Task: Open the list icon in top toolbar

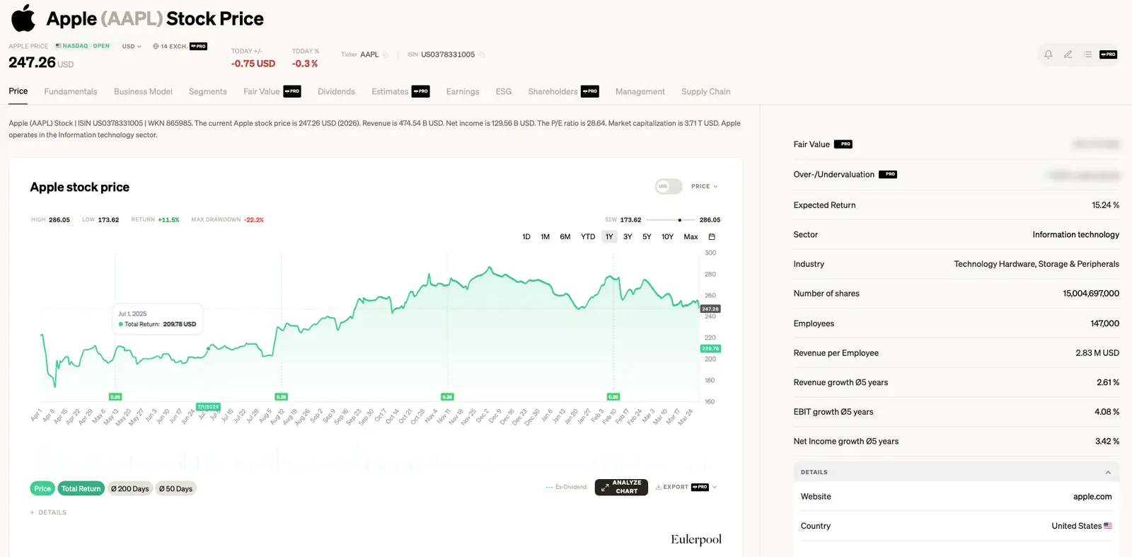Action: click(x=1087, y=54)
